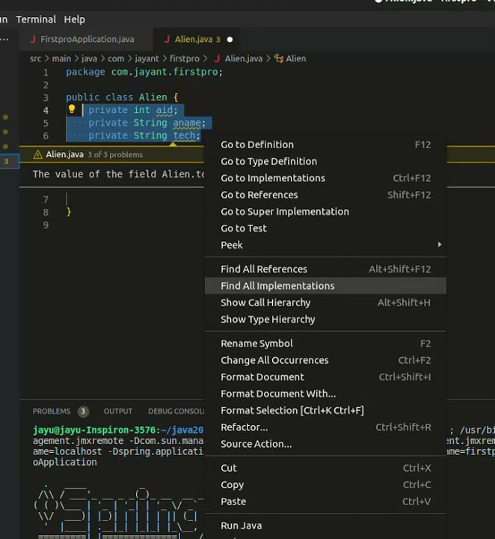Click the closing brace on line 8
Viewport: 495px width, 539px height.
[x=69, y=212]
